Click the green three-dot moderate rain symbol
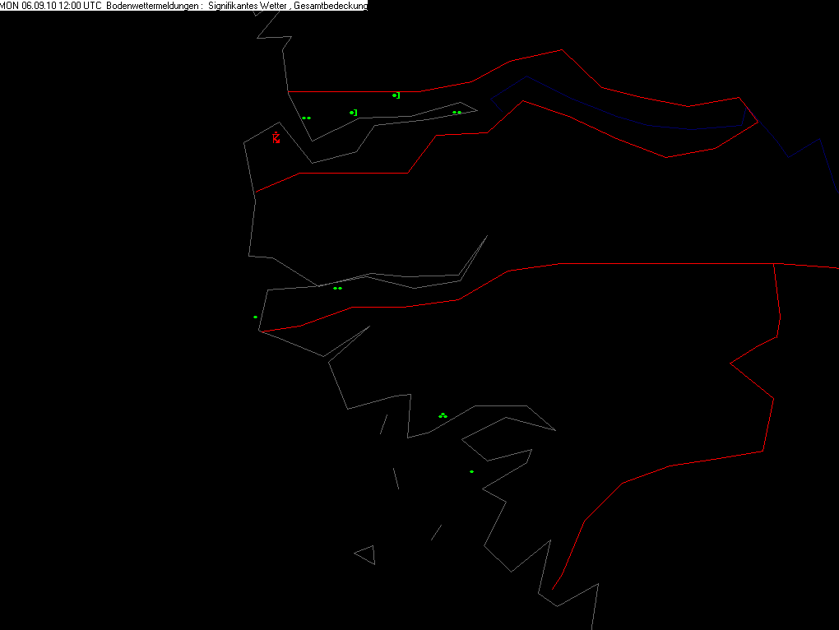Viewport: 839px width, 630px height. (443, 415)
